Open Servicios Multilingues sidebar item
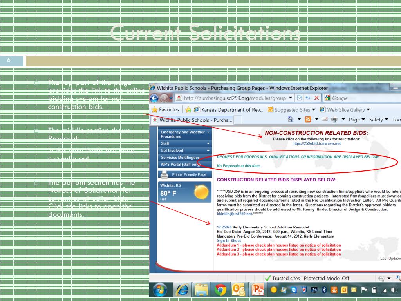Screen dimensions: 401x301 pyautogui.click(x=185, y=158)
